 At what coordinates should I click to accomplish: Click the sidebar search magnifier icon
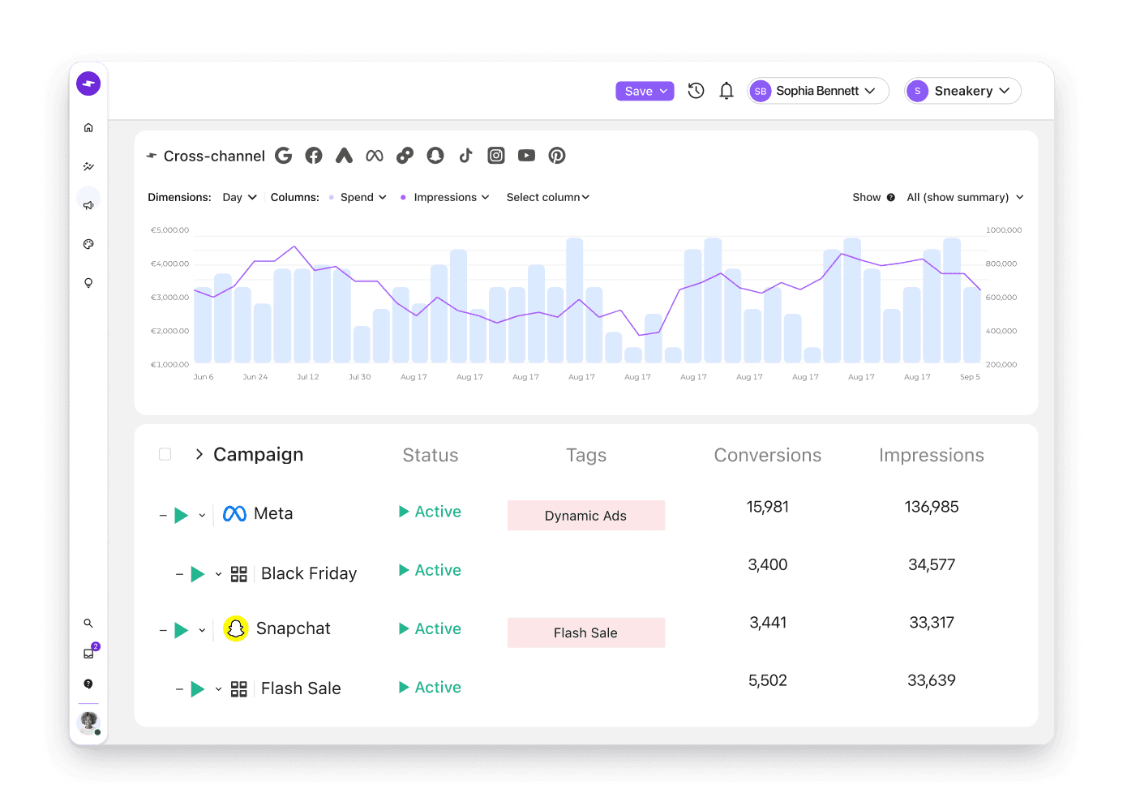point(88,624)
